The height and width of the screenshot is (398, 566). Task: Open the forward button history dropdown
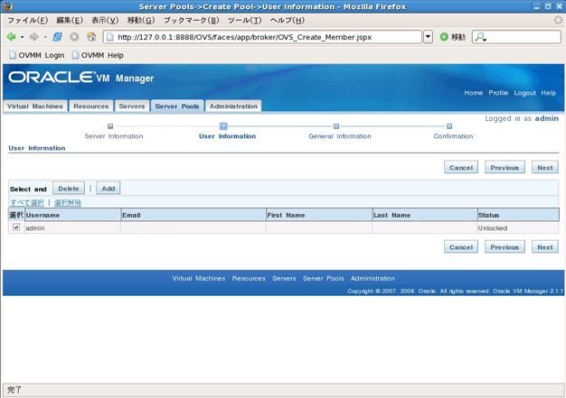point(45,37)
